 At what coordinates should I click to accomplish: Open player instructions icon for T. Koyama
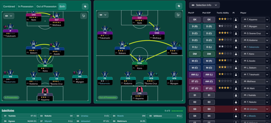(236, 19)
